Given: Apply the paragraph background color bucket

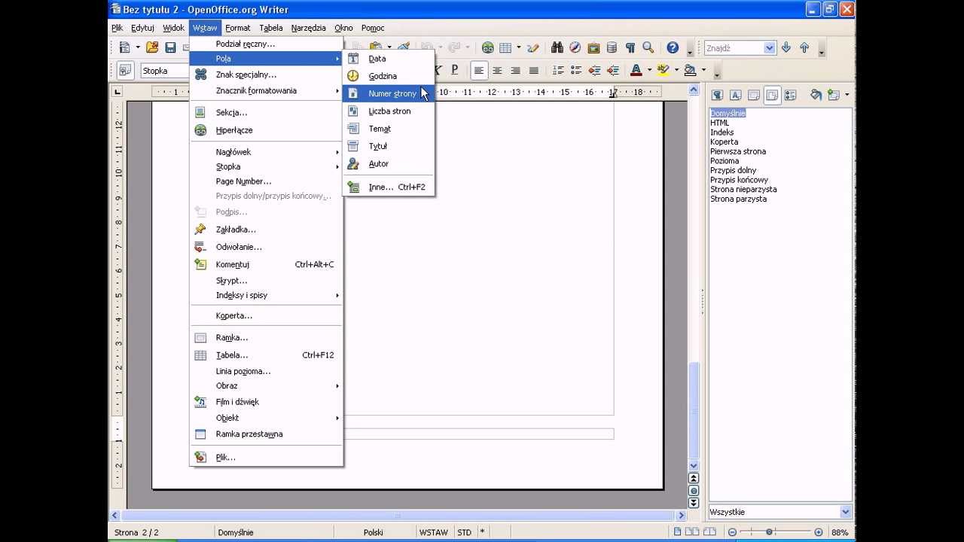Looking at the screenshot, I should pos(690,70).
